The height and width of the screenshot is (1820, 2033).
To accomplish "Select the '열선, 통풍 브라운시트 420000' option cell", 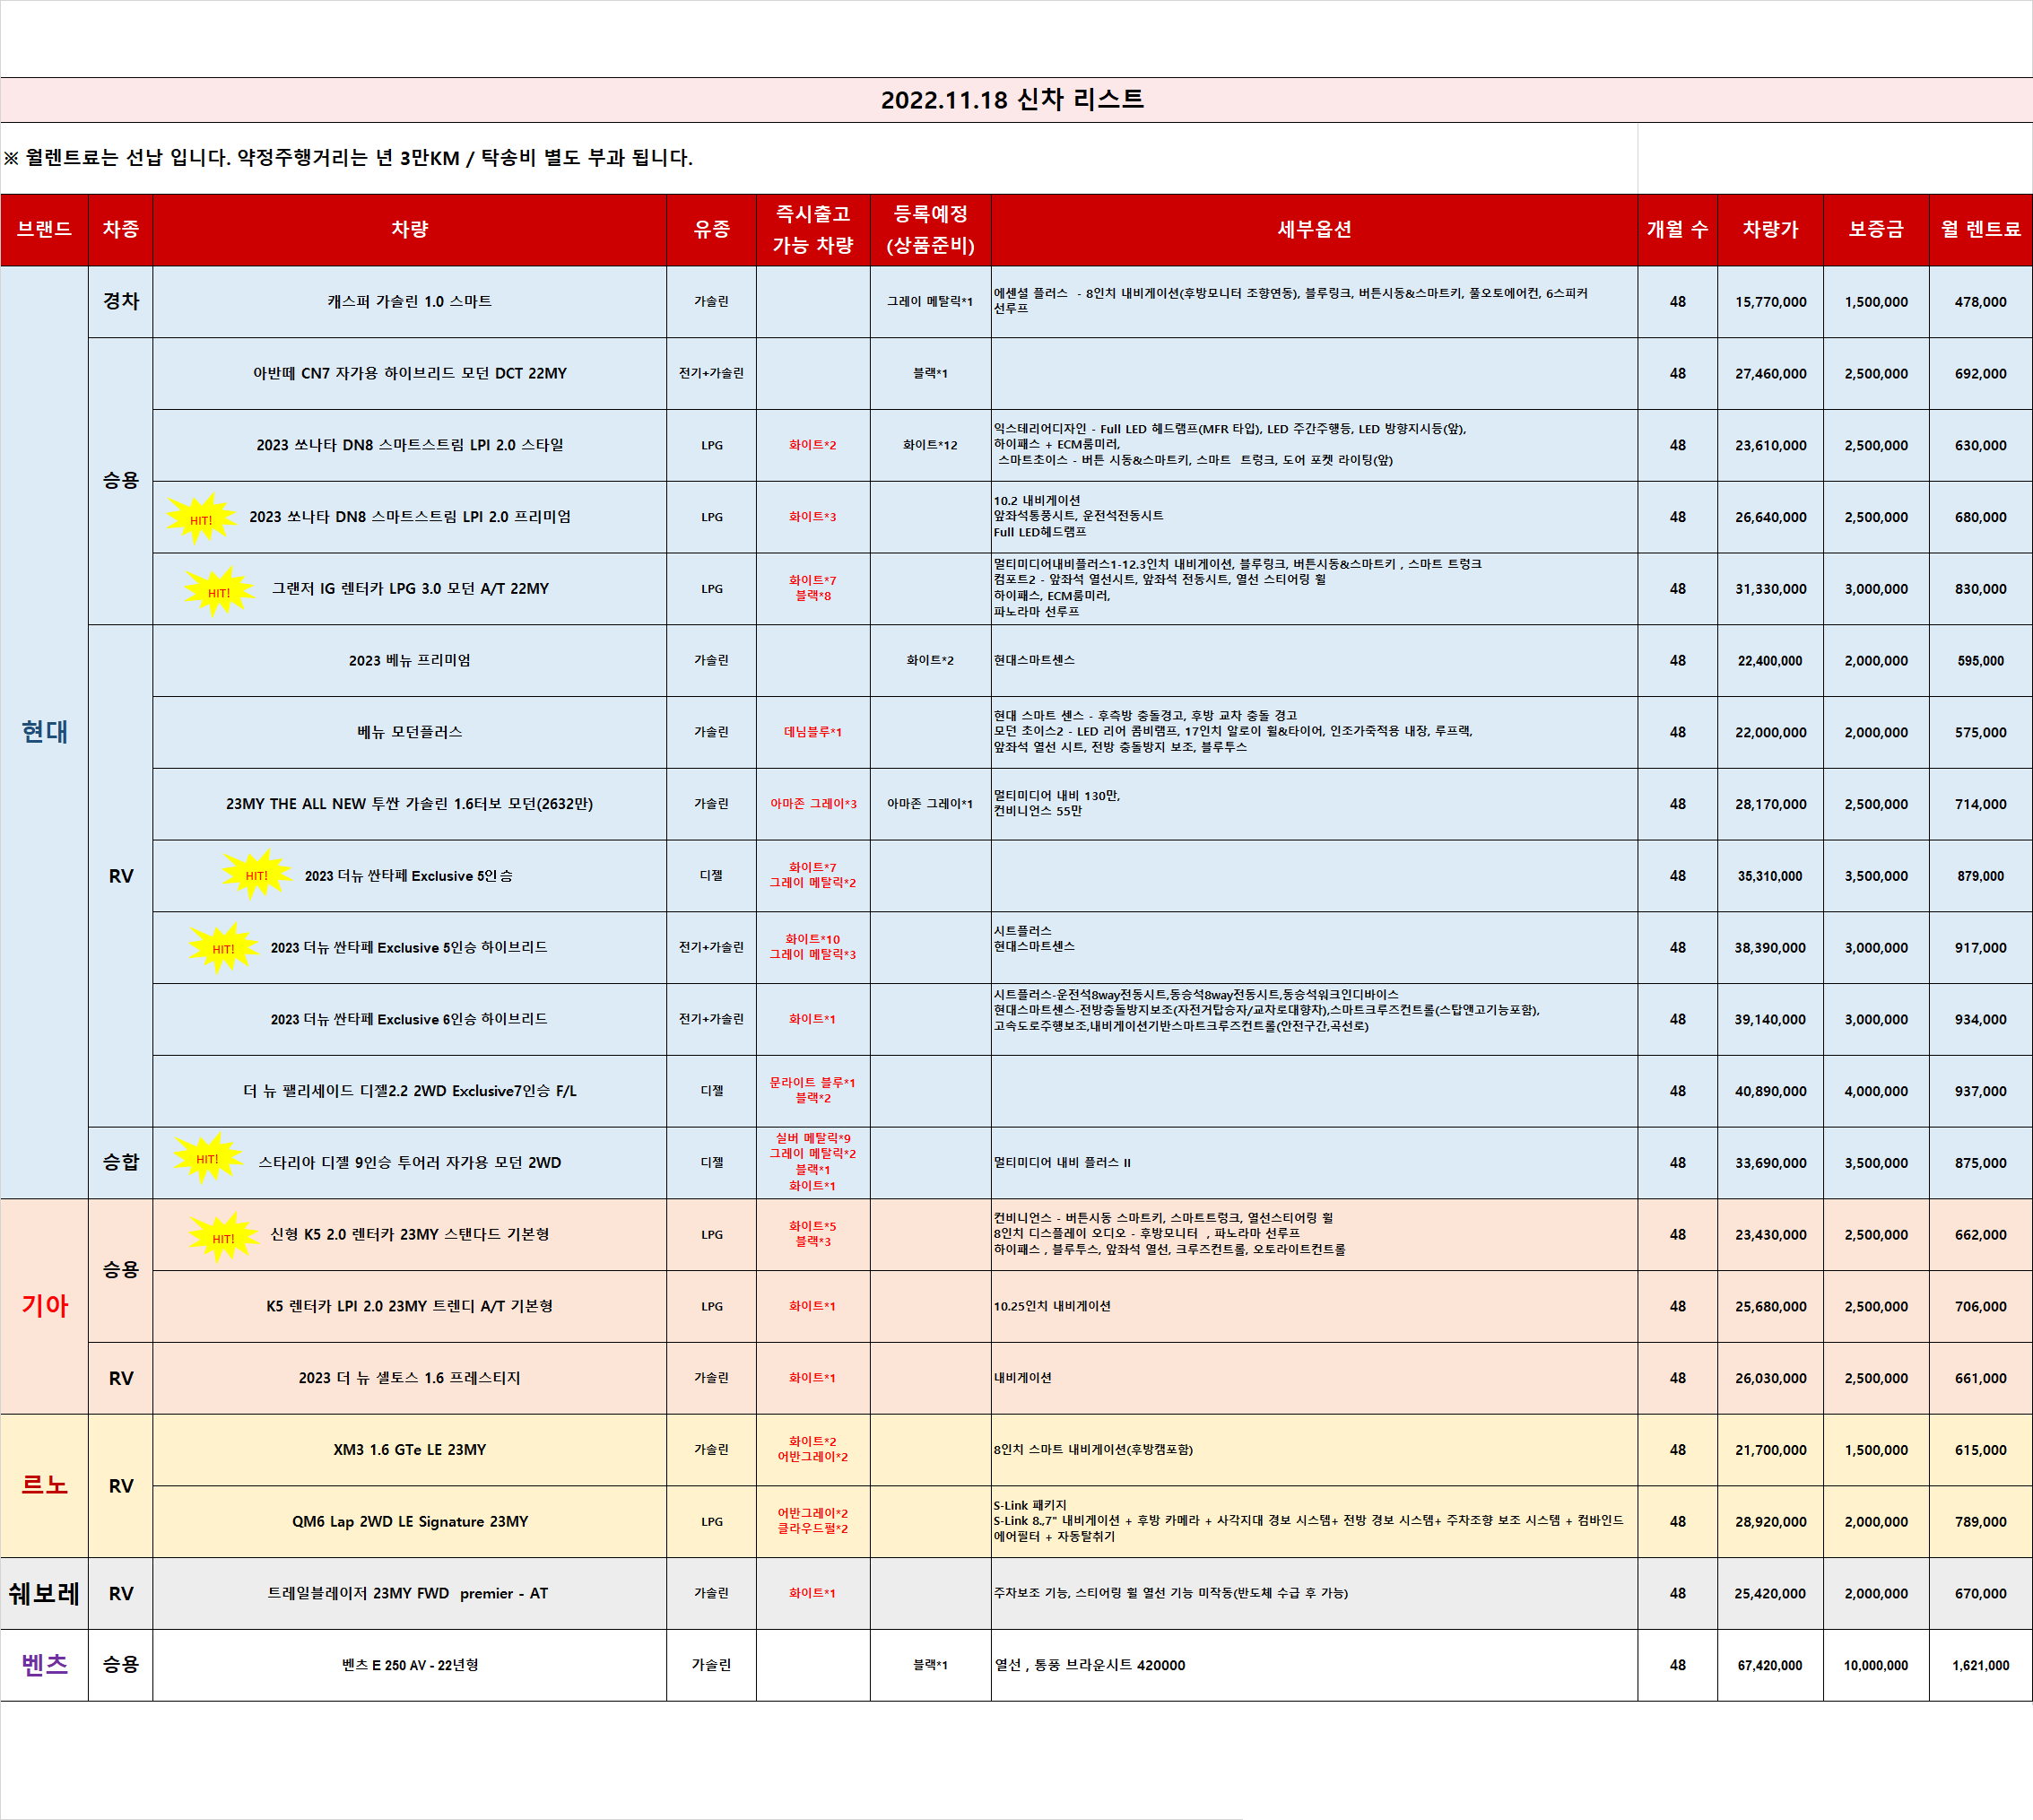I will coord(1315,1665).
